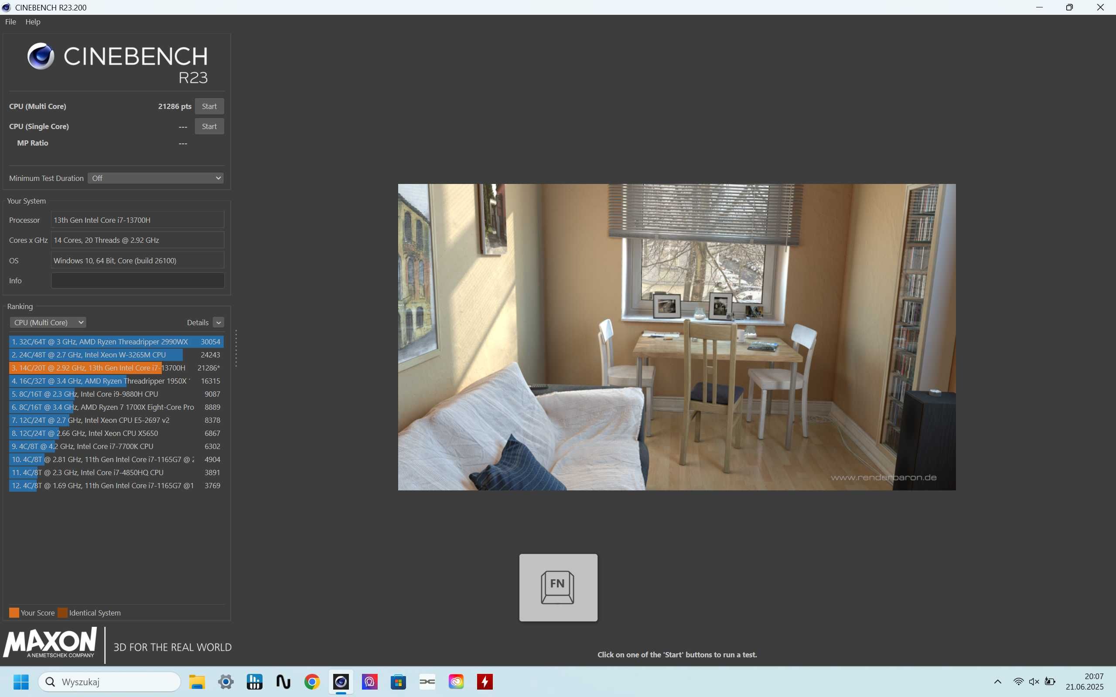The width and height of the screenshot is (1116, 697).
Task: Open the blue bar-chart app in taskbar
Action: (255, 682)
